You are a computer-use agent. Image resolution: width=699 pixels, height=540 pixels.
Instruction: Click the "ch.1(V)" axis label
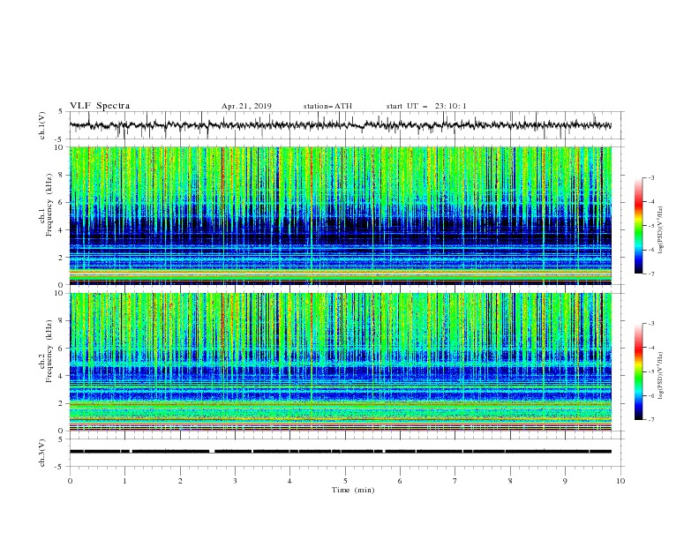click(42, 125)
